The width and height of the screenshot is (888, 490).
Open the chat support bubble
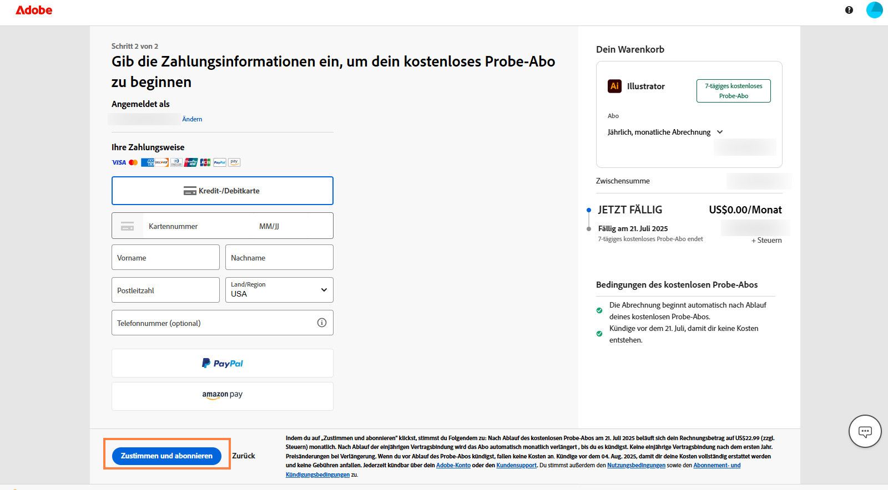(x=865, y=431)
